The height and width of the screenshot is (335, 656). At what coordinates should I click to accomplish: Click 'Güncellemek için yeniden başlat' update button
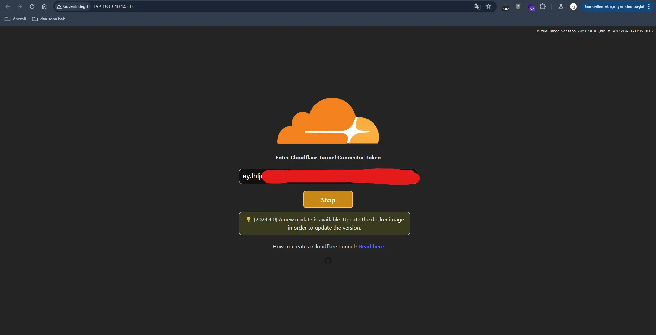coord(614,6)
